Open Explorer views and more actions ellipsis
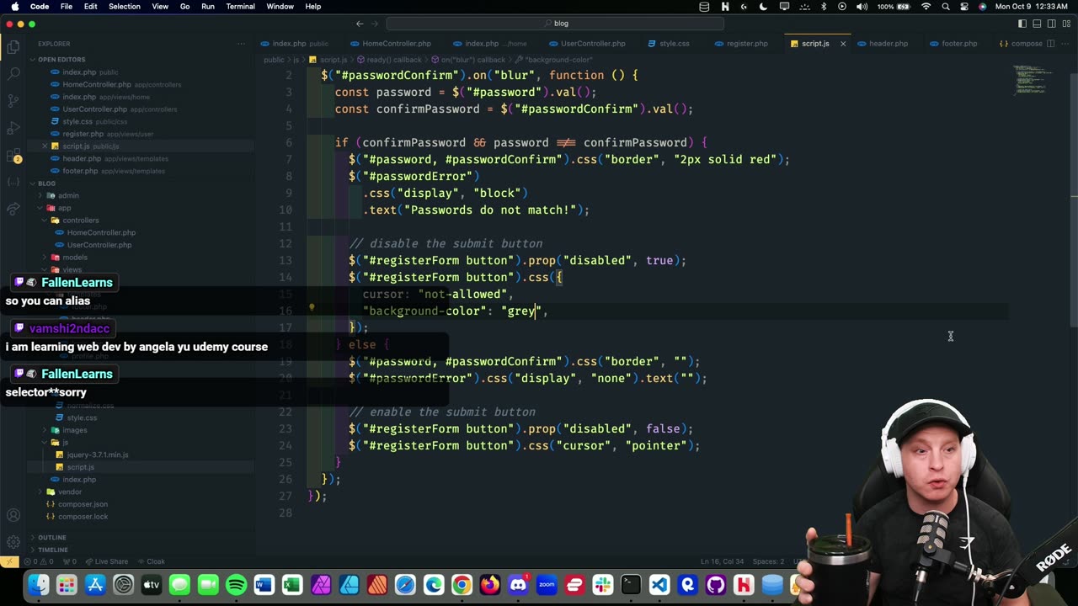The width and height of the screenshot is (1078, 606). coord(241,44)
